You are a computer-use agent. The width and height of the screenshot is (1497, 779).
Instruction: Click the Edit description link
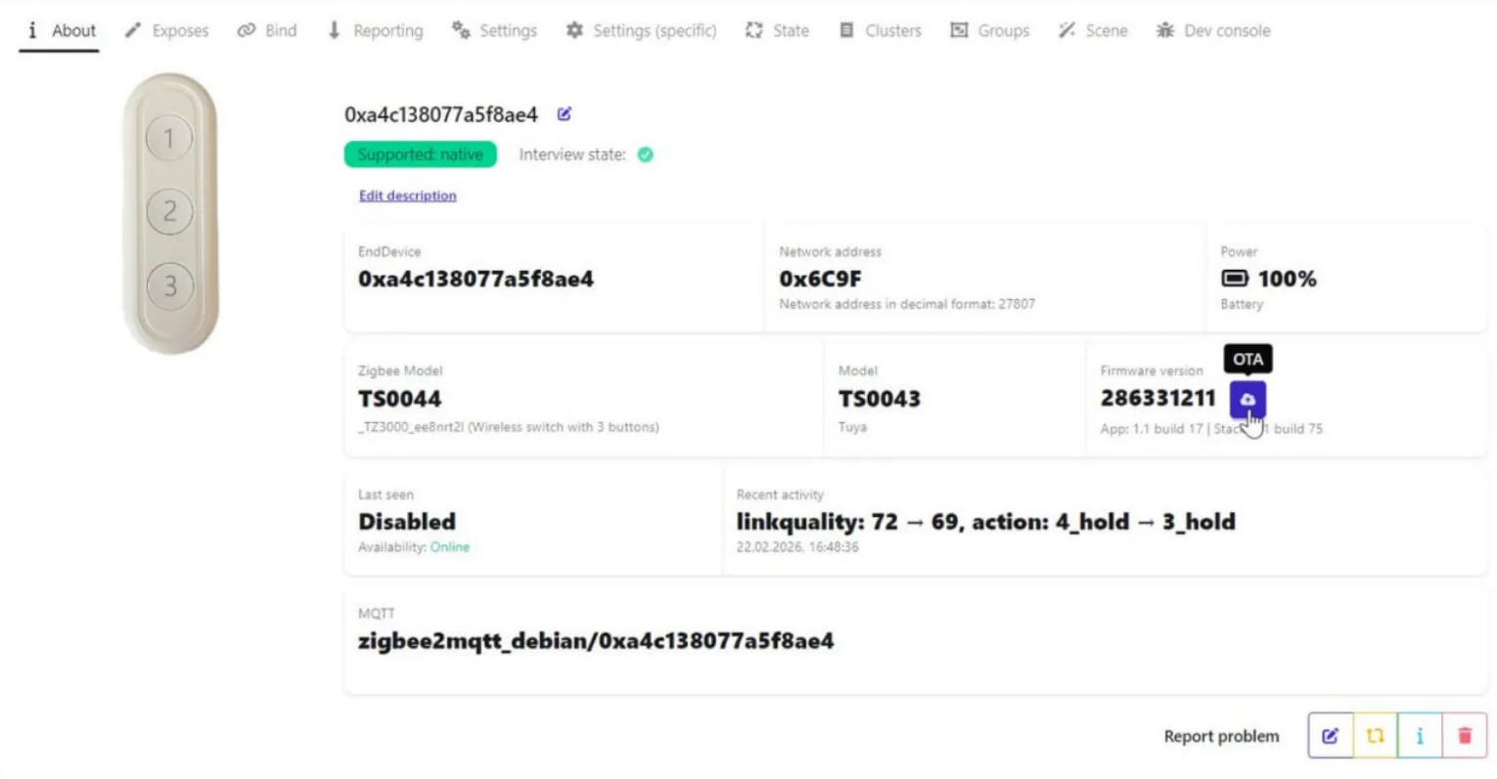pyautogui.click(x=408, y=195)
